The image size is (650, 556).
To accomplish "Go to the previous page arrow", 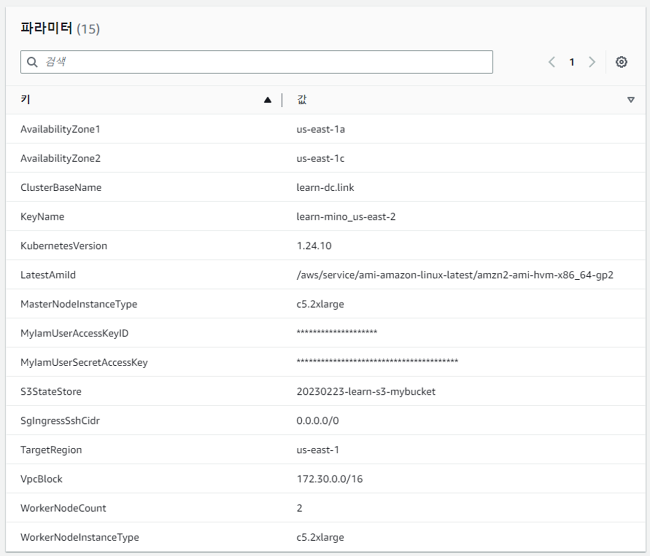I will [552, 62].
